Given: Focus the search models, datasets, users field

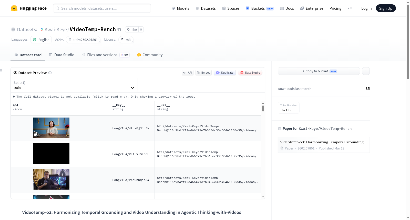Looking at the screenshot, I should pos(102,8).
